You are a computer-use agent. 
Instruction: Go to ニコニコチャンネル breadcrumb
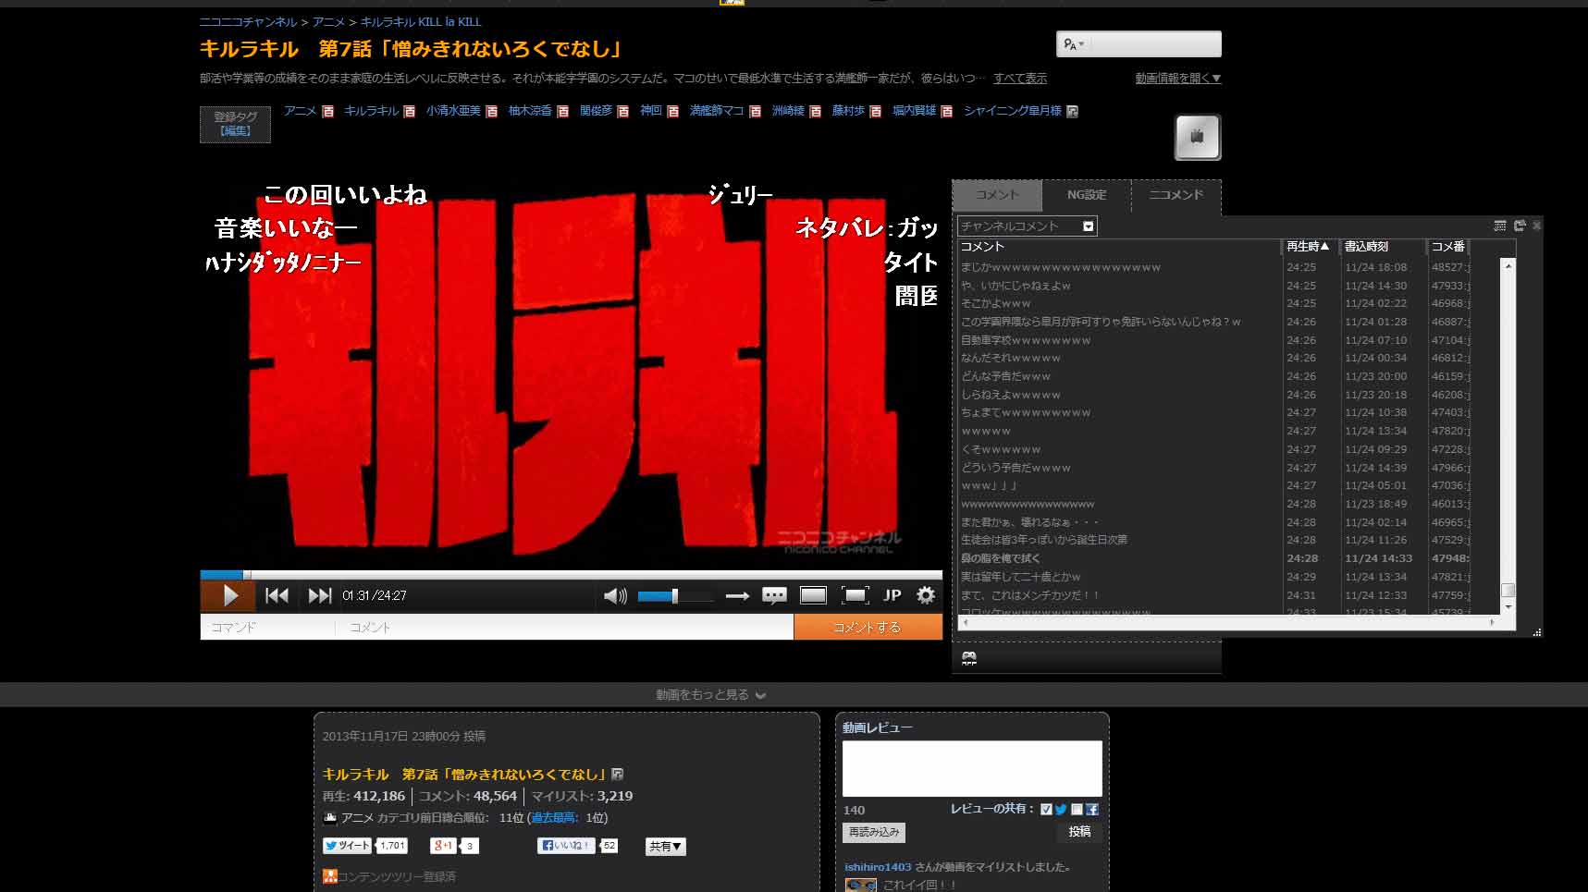(x=248, y=22)
